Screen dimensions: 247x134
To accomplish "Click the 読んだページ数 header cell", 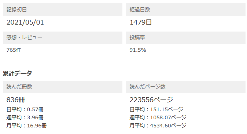I will pyautogui.click(x=186, y=87).
